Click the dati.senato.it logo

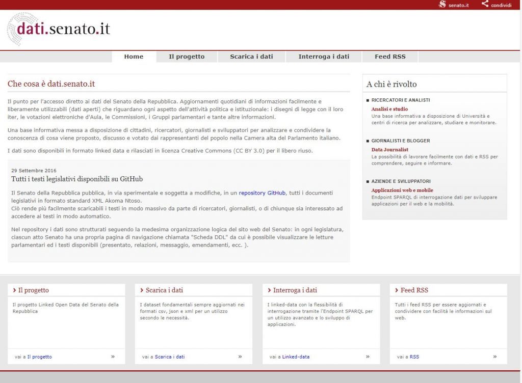pos(59,29)
